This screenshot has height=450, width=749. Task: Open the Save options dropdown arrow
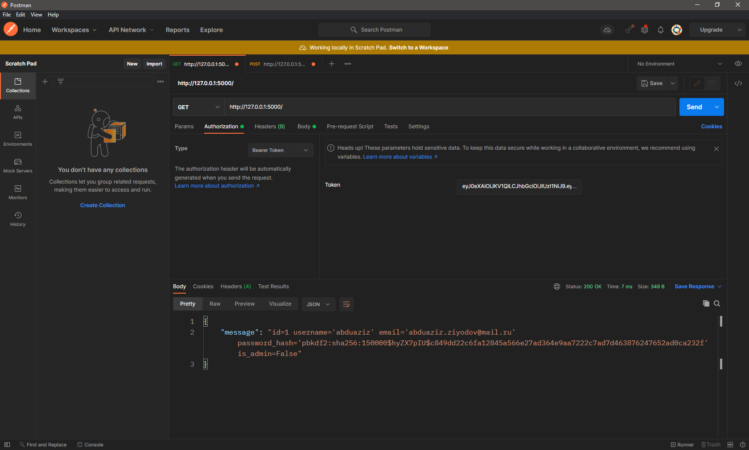coord(673,83)
